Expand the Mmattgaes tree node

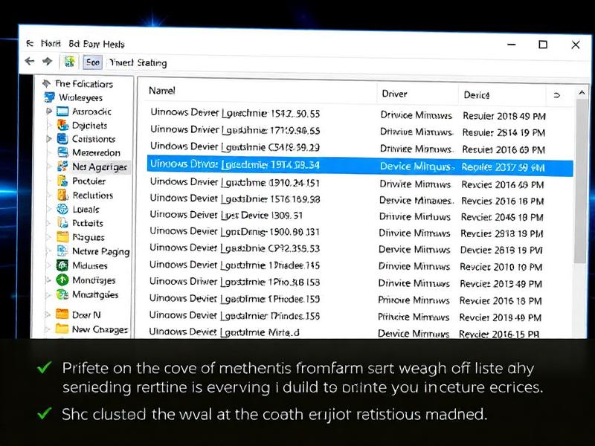(x=48, y=294)
